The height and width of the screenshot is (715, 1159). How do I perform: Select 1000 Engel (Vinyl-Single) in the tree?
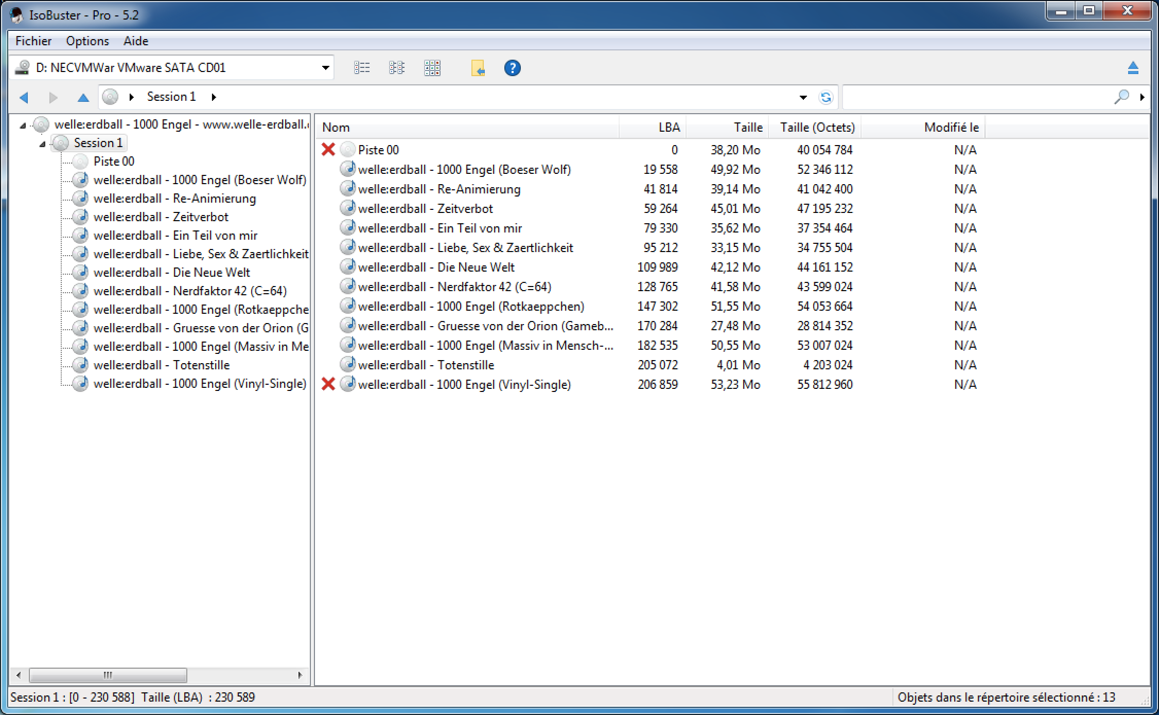(x=200, y=384)
